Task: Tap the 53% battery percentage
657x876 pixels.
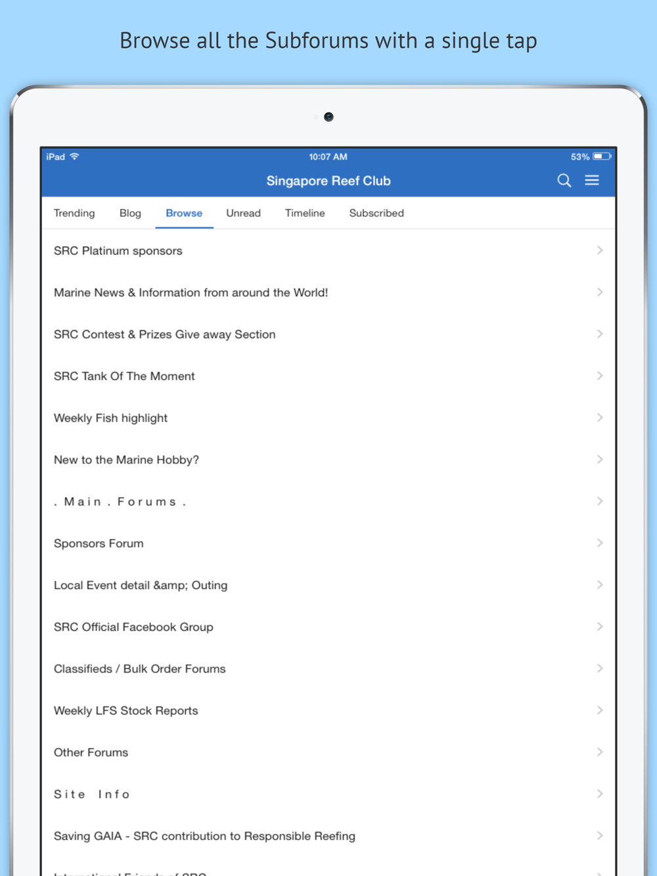Action: coord(580,156)
